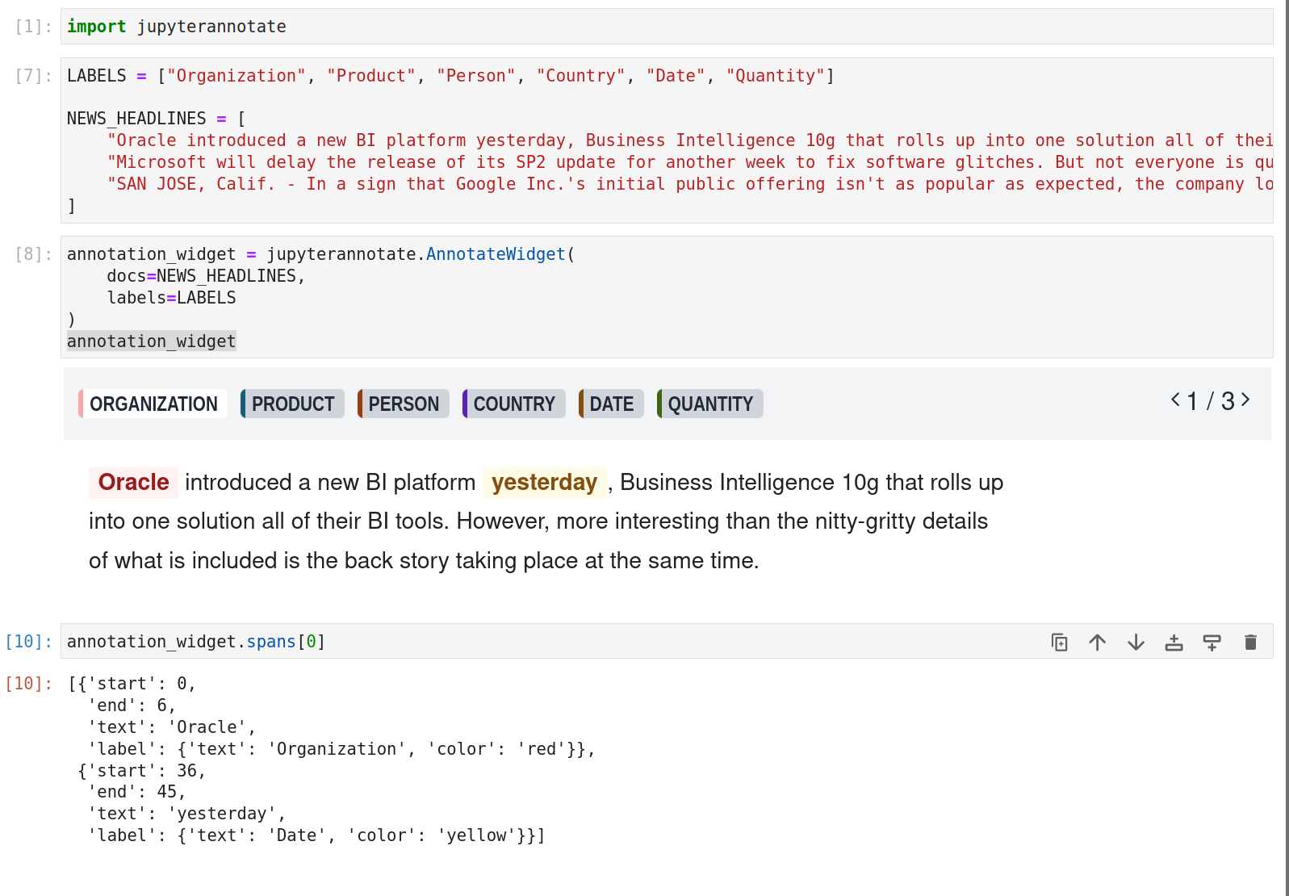This screenshot has width=1289, height=896.
Task: Click the [1] cell prompt
Action: pos(34,27)
